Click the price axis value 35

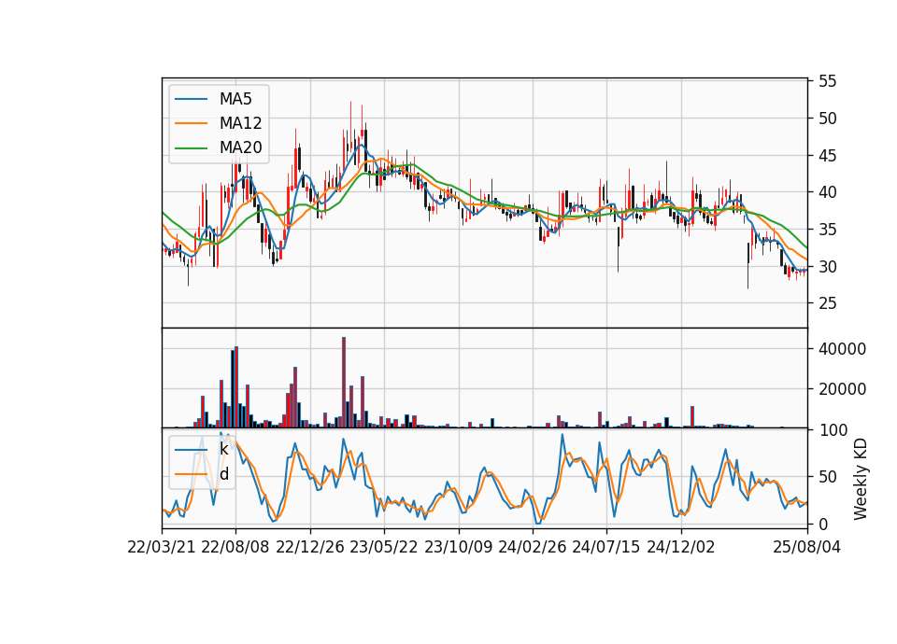pos(827,230)
